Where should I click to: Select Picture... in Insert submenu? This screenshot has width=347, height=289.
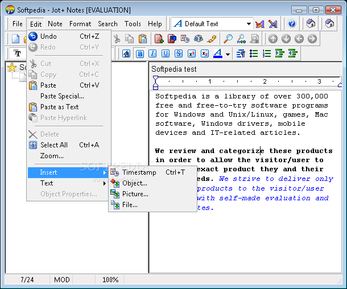(x=152, y=194)
